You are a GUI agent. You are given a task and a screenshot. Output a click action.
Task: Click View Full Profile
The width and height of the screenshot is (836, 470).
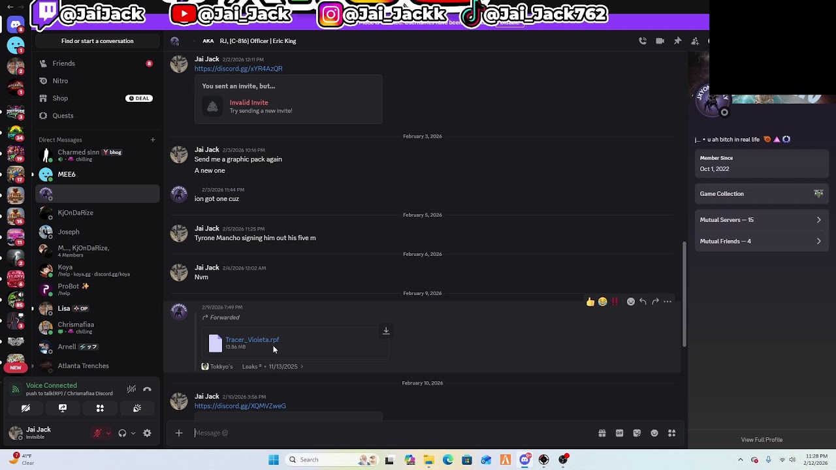coord(762,440)
